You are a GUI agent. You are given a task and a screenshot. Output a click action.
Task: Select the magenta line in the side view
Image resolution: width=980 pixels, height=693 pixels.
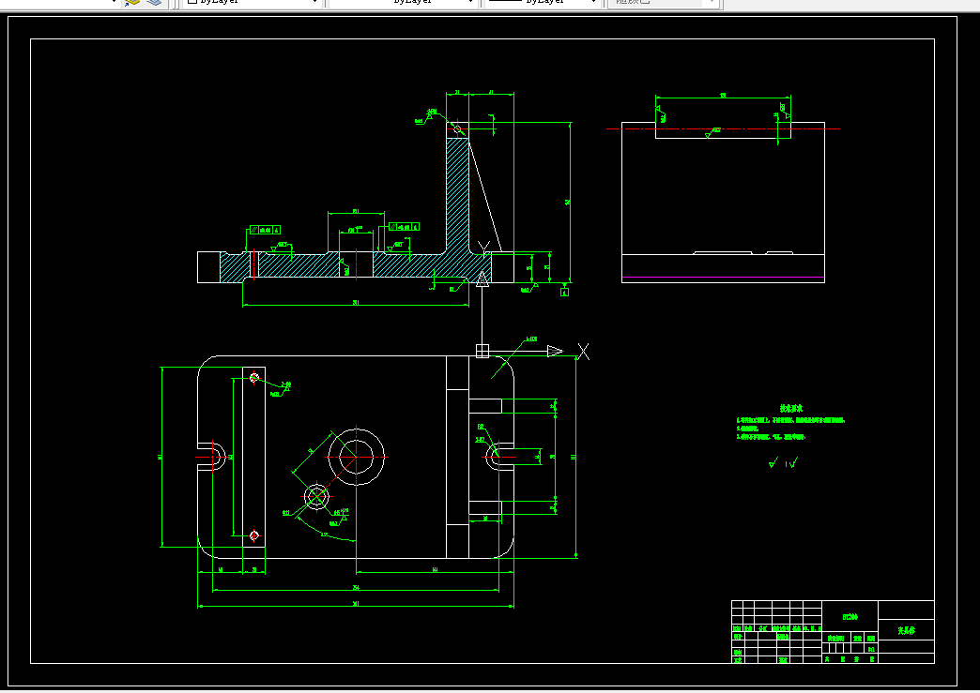coord(723,278)
